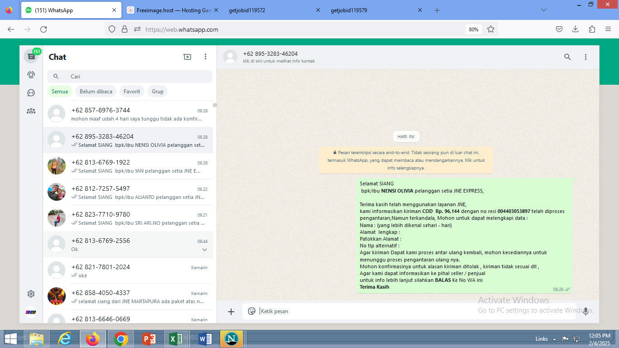Launch PowerPoint from the taskbar

click(149, 339)
